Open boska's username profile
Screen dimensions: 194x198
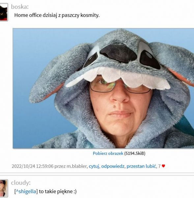(20, 7)
